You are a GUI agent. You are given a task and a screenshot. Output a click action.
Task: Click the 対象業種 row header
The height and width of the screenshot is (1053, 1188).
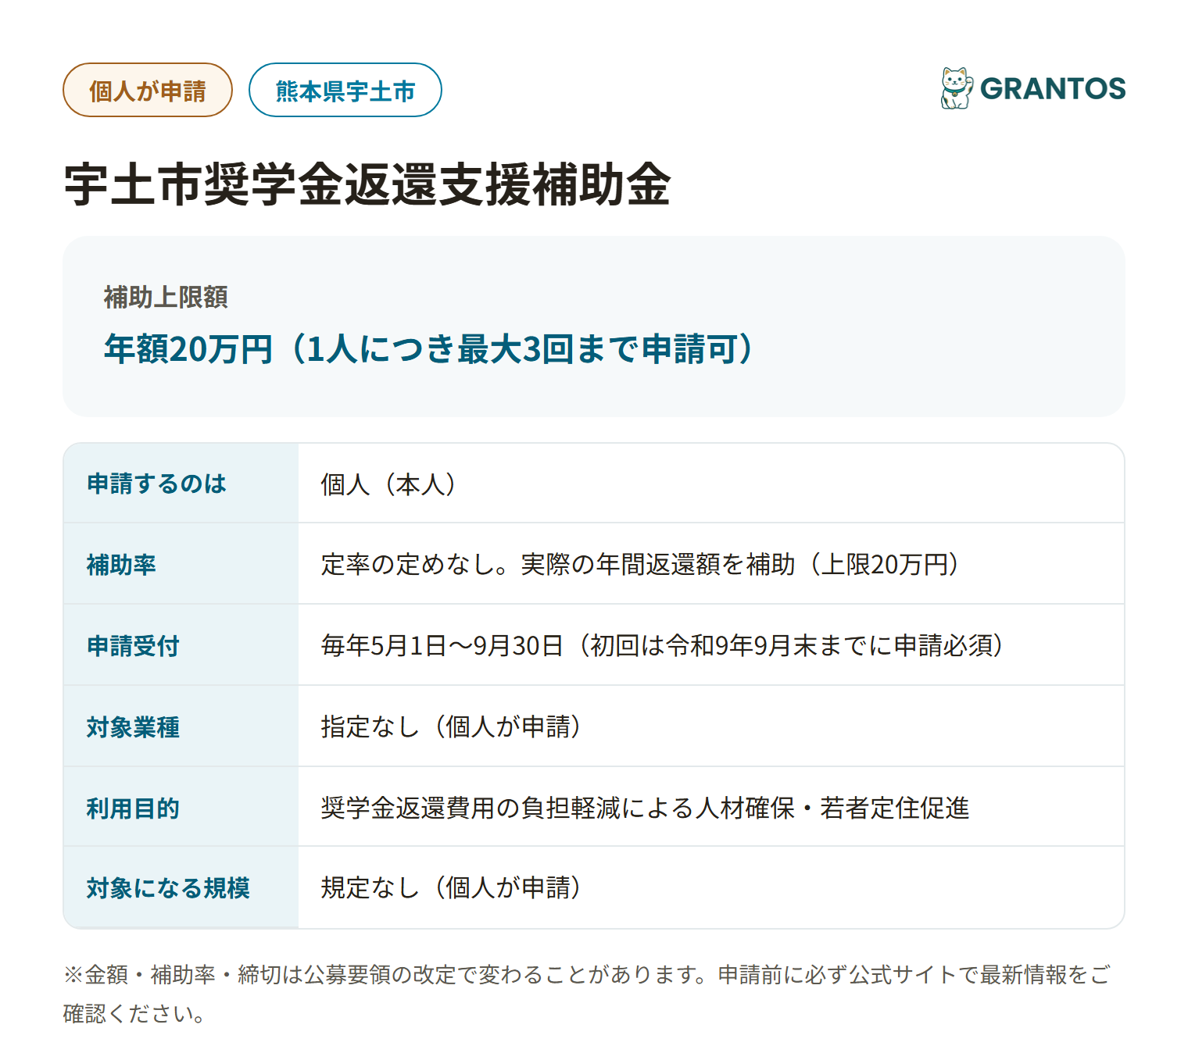(181, 726)
